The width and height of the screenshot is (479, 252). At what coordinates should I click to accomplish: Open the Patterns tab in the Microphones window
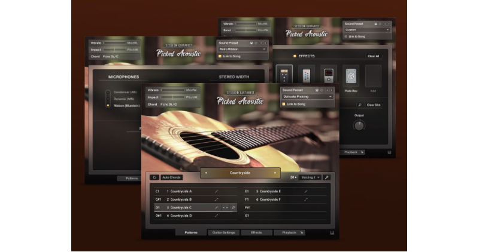tap(130, 179)
